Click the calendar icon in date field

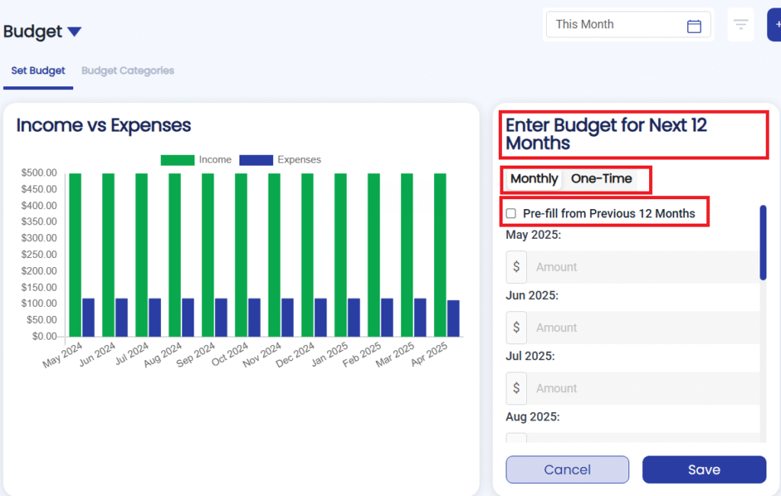694,25
